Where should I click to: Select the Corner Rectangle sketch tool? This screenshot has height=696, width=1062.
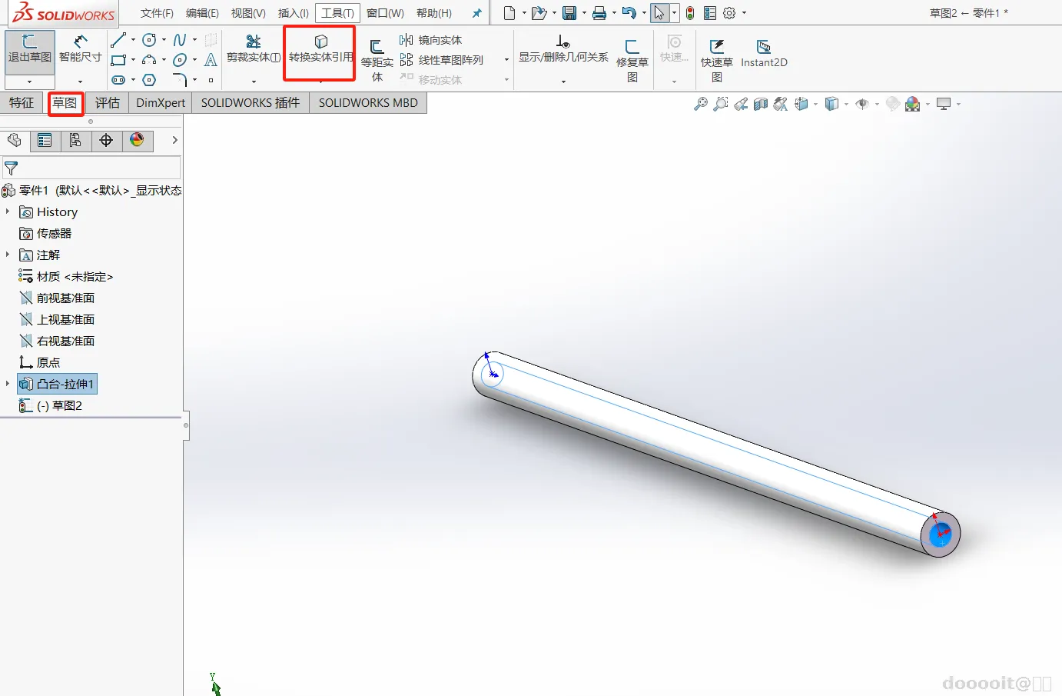pyautogui.click(x=118, y=60)
